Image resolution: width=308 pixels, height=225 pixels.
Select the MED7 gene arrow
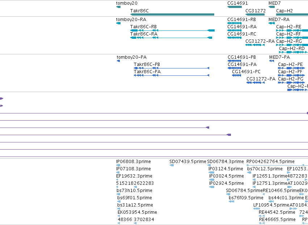(x=271, y=7)
